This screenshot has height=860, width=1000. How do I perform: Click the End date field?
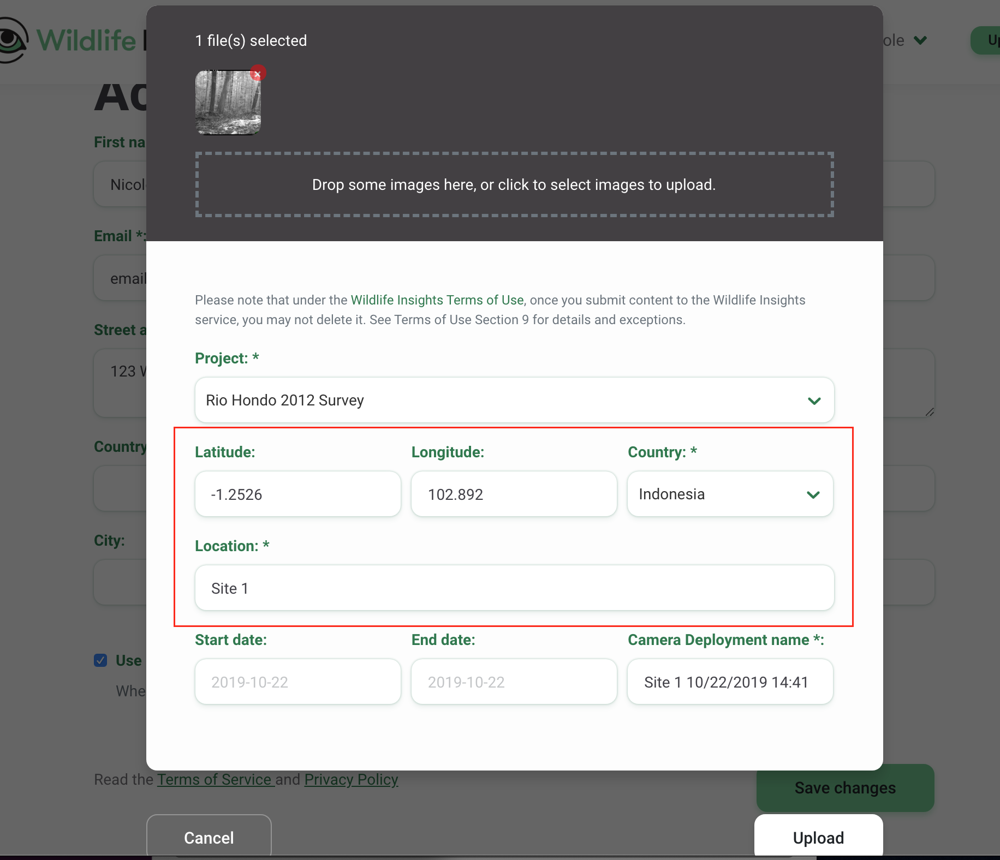(x=514, y=682)
